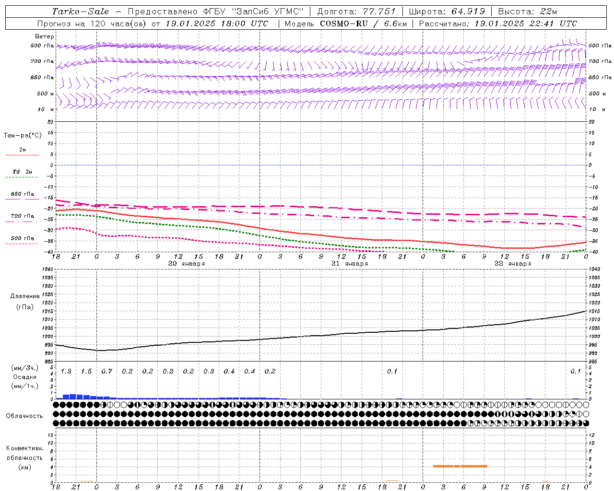Image resolution: width=614 pixels, height=491 pixels.
Task: Select the Давление pressure panel label
Action: 25,296
